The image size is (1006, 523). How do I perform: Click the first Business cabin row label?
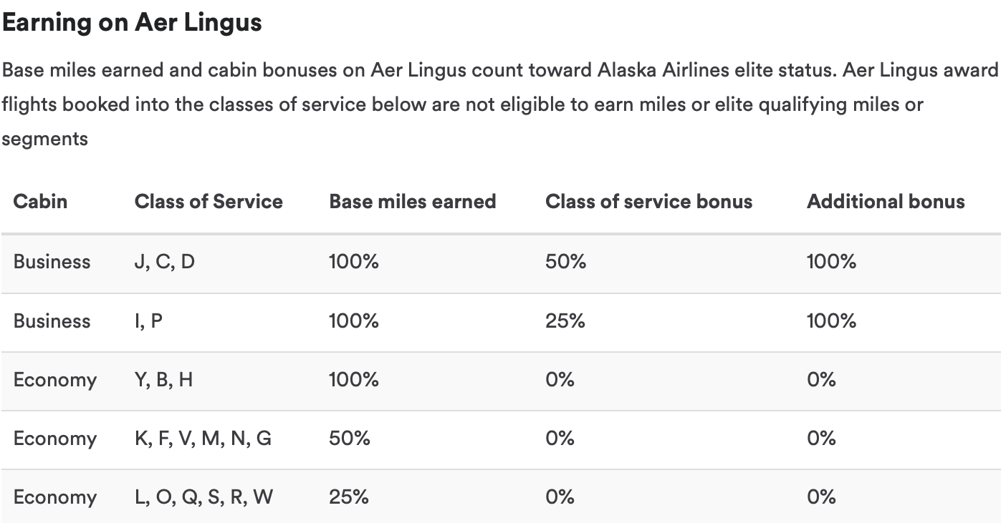pos(52,262)
